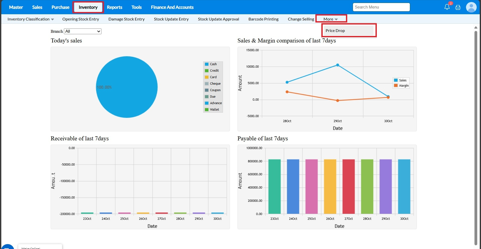Open the Reports menu
The width and height of the screenshot is (481, 249).
[114, 7]
